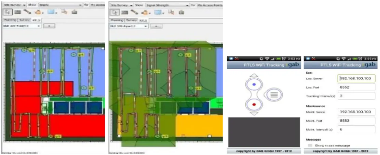The width and height of the screenshot is (380, 155).
Task: Click the copy layout icon in Signal Strength window
Action: pyautogui.click(x=171, y=12)
